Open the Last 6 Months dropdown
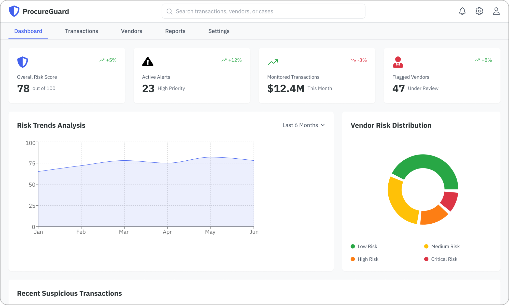 tap(300, 125)
